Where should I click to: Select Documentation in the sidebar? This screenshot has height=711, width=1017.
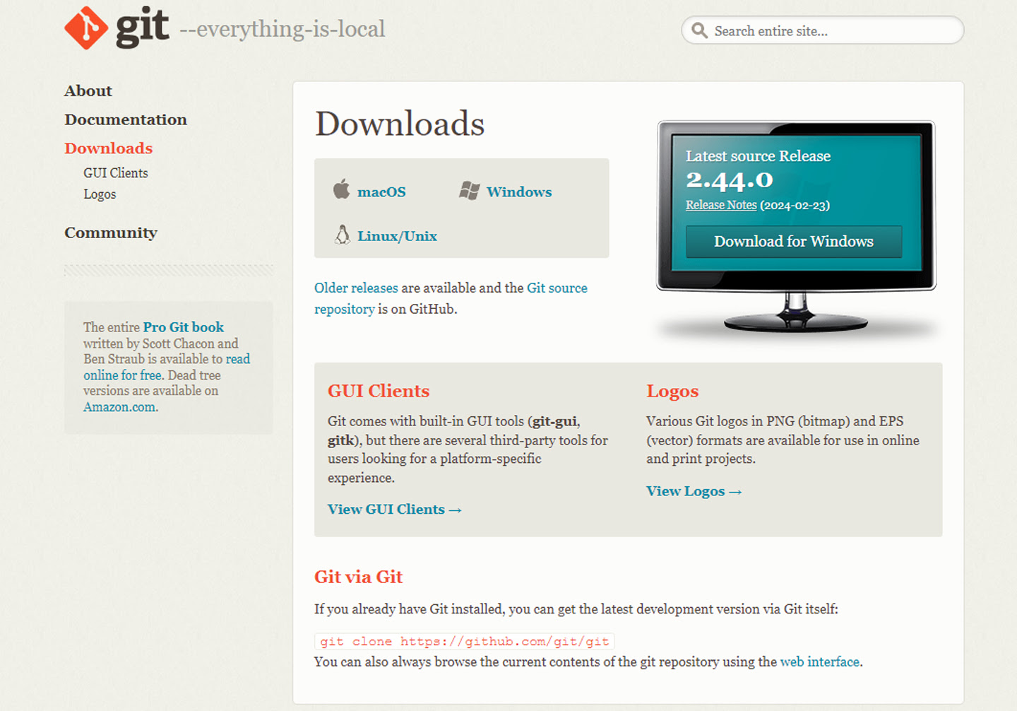(x=126, y=119)
